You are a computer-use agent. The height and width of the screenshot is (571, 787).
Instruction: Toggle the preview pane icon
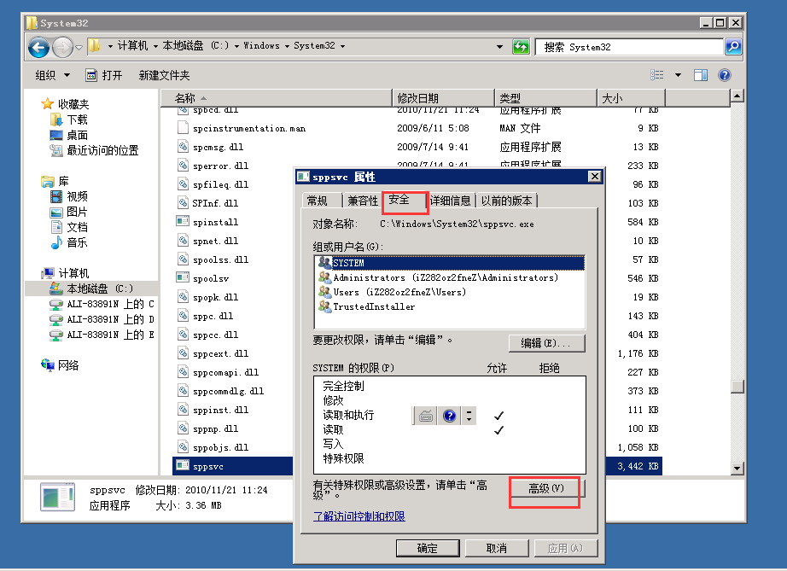coord(700,75)
